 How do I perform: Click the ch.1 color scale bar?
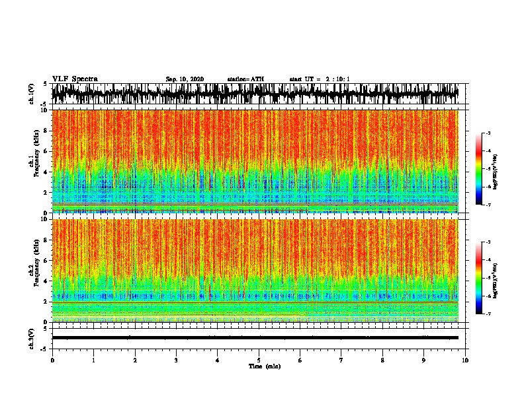pos(478,169)
